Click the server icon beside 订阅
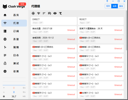Viewport: 128px width, 100px height. click(x=5, y=31)
